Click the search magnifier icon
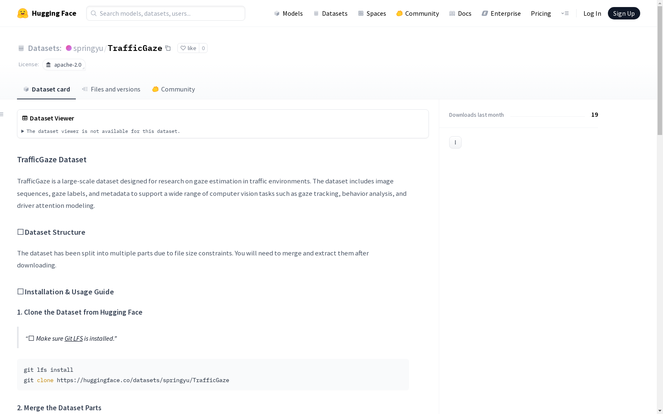The image size is (663, 414). (94, 13)
